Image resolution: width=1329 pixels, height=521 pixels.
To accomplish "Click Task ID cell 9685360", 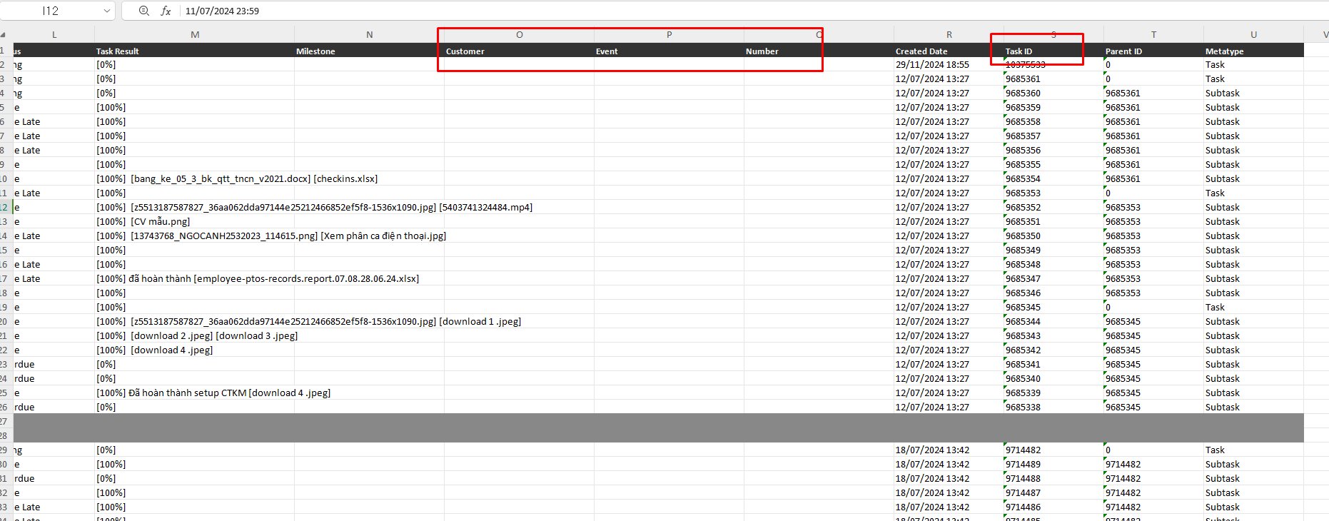I will (1054, 93).
